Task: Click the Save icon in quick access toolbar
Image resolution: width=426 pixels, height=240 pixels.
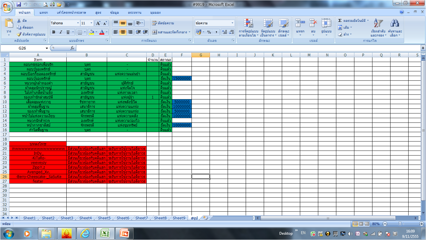Action: pyautogui.click(x=19, y=4)
